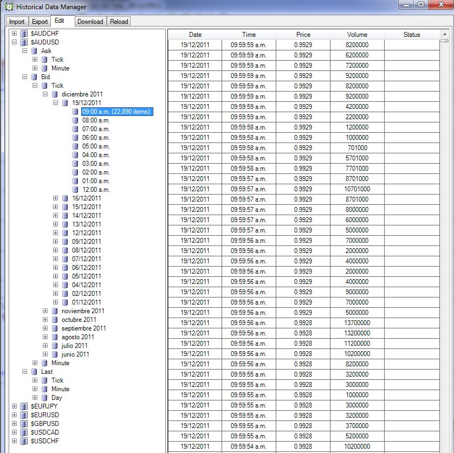
Task: Click the $USDCHF instrument icon
Action: pyautogui.click(x=24, y=441)
